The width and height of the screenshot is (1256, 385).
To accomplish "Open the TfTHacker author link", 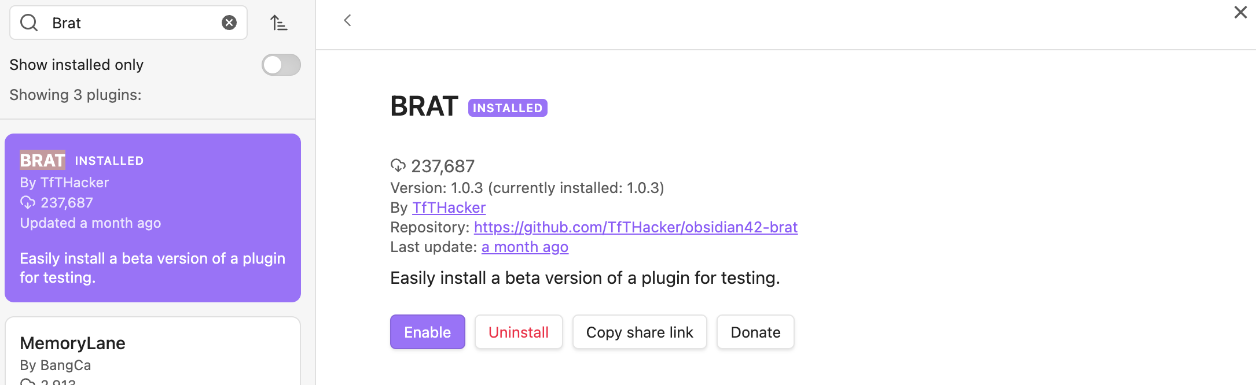I will (449, 208).
